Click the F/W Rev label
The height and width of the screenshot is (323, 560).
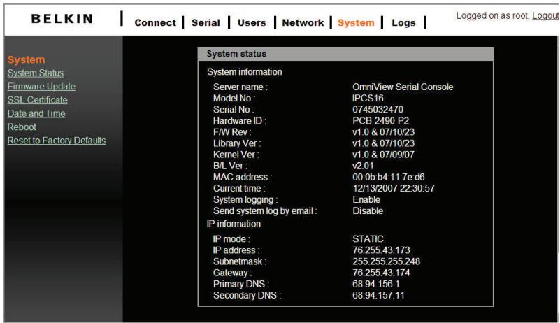[x=232, y=132]
